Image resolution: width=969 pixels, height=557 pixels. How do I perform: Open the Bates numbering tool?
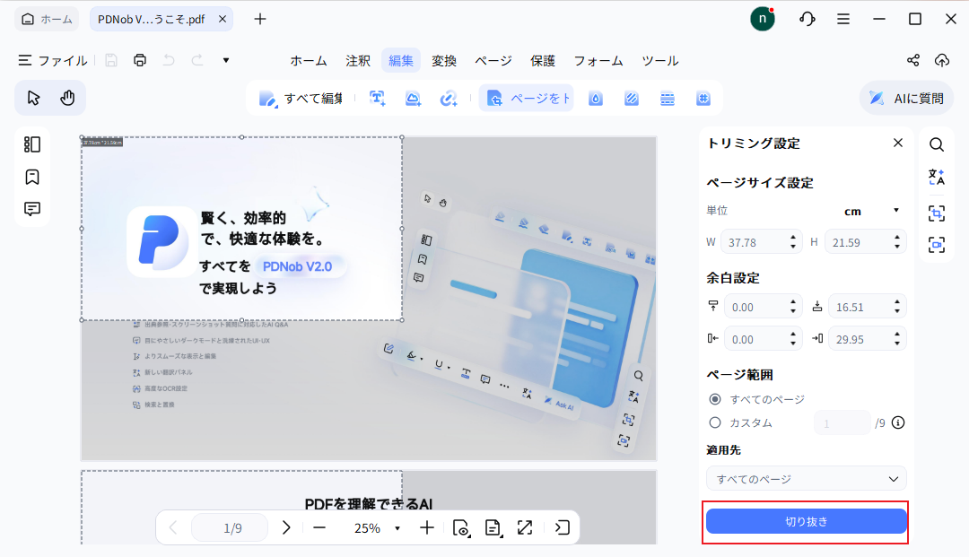[x=703, y=99]
